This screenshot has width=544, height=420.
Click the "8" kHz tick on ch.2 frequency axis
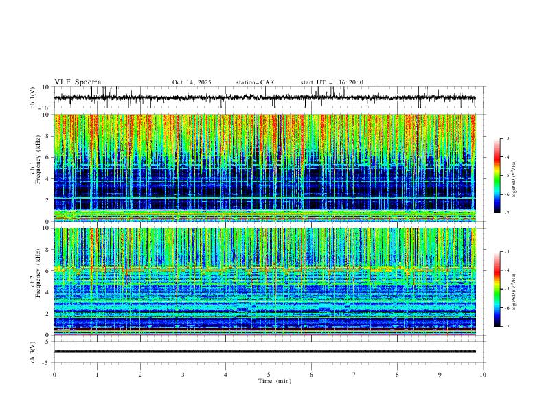(47, 250)
